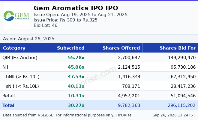Click the Shares Offered column header

[121, 48]
